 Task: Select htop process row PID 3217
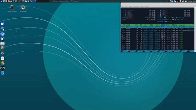[x=157, y=29]
